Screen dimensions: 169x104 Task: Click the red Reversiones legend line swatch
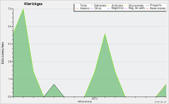coord(147,8)
